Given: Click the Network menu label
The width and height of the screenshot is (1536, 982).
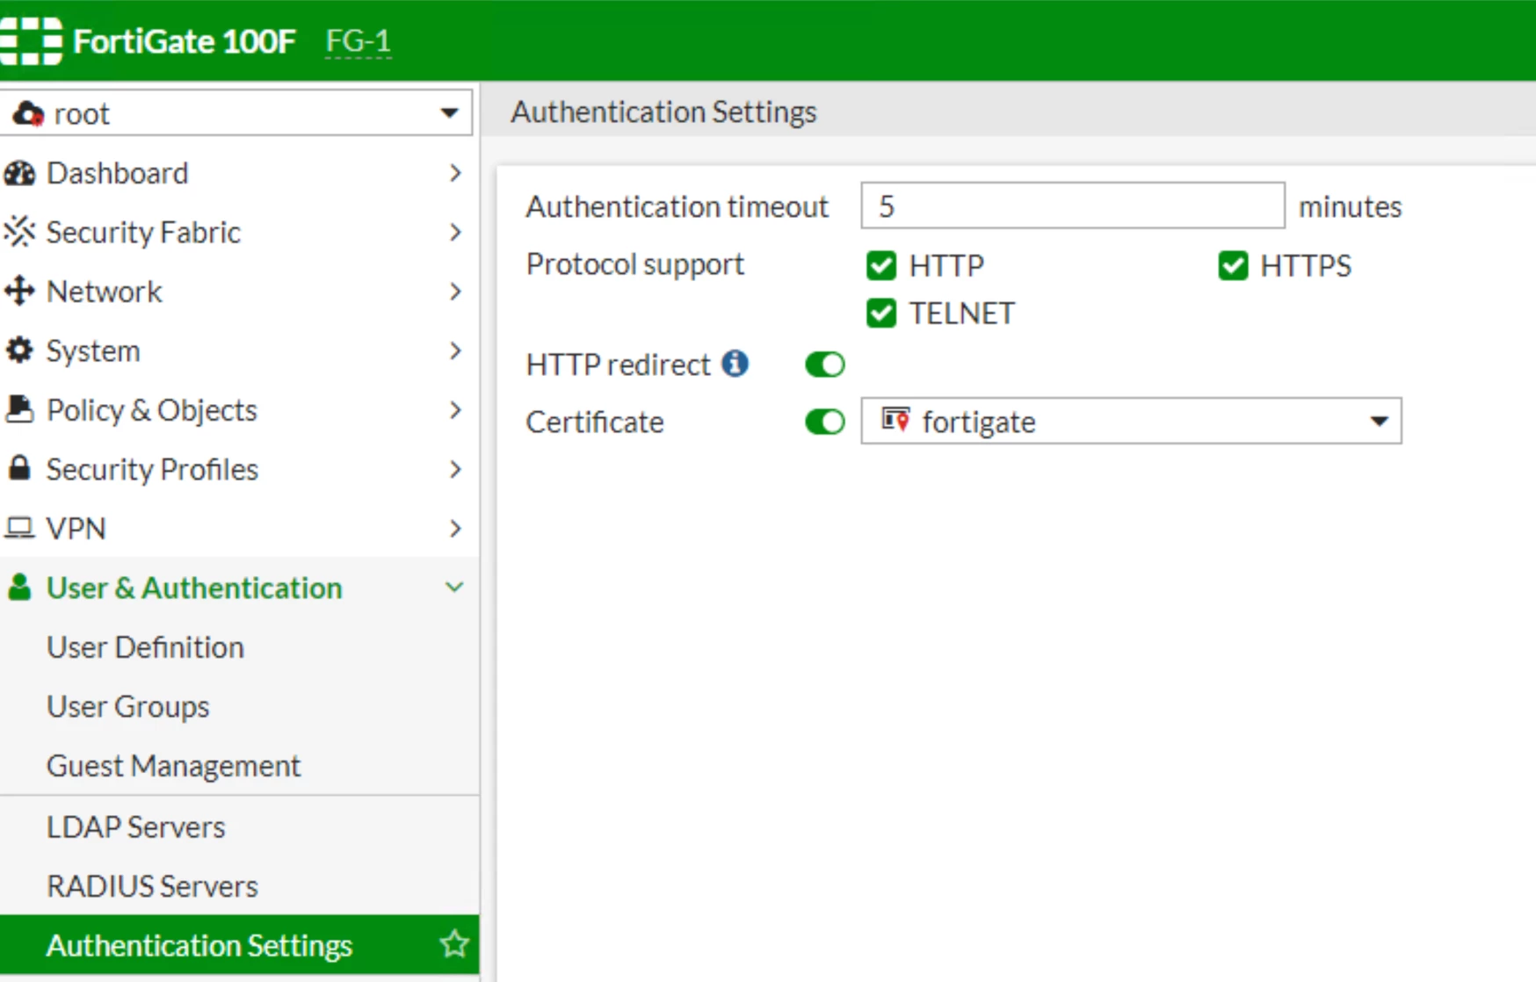Looking at the screenshot, I should coord(104,291).
